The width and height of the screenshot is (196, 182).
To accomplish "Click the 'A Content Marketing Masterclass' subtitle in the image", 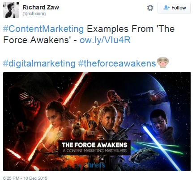I will 94,151.
